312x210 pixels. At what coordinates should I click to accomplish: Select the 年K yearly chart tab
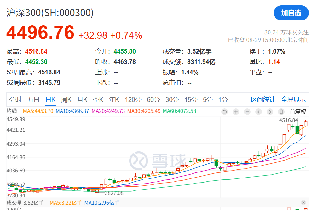tap(114, 99)
